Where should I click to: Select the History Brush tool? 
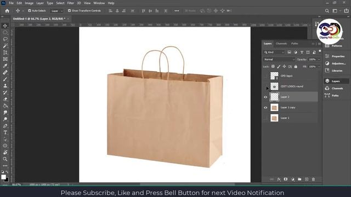point(5,92)
